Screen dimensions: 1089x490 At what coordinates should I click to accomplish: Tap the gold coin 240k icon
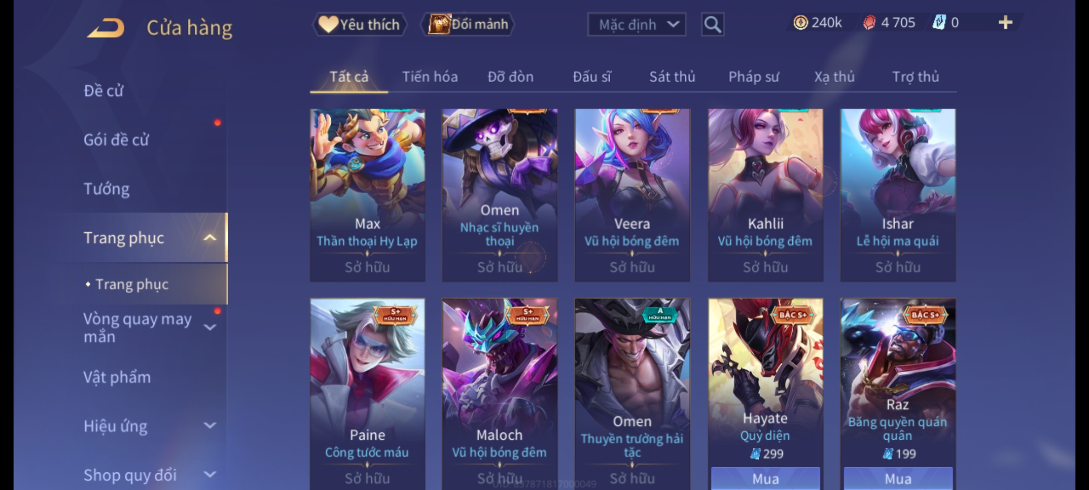click(800, 22)
